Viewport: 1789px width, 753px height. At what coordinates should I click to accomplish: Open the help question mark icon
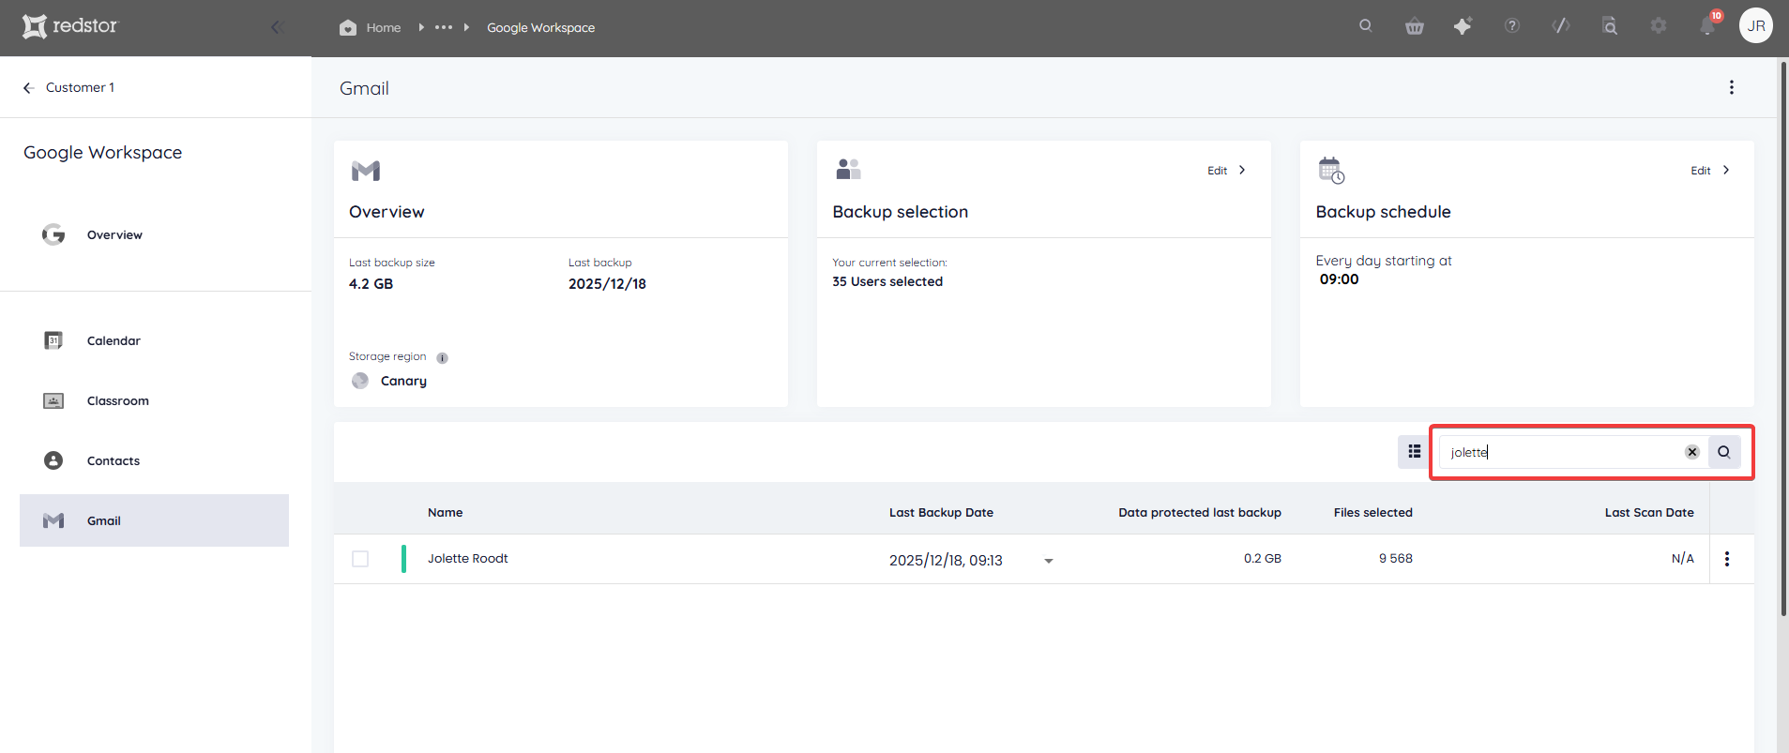[x=1512, y=26]
